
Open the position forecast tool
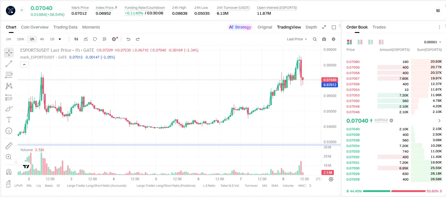click(x=9, y=97)
